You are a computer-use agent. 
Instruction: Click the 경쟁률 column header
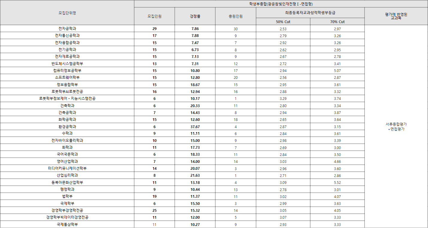tap(195, 16)
